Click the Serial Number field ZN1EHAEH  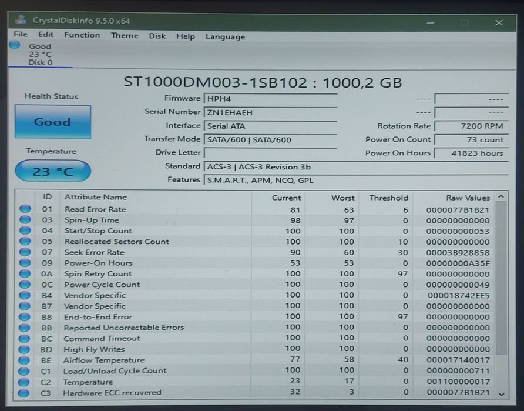coord(270,112)
